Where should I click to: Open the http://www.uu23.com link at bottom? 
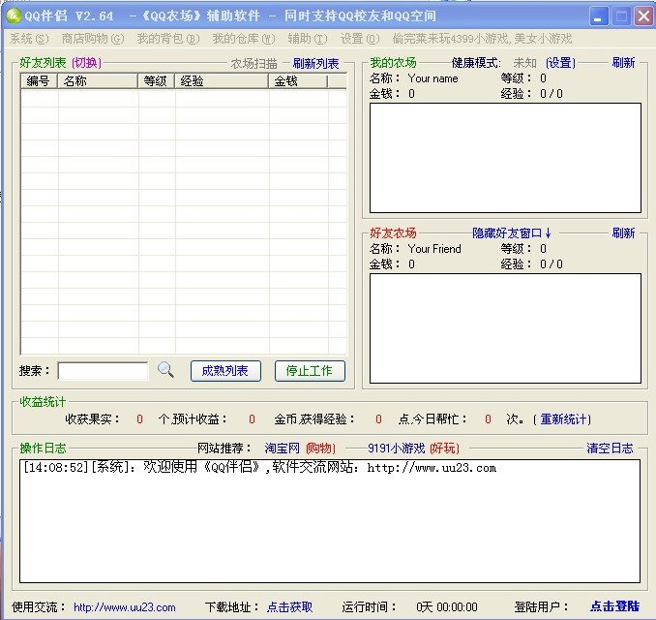(125, 607)
